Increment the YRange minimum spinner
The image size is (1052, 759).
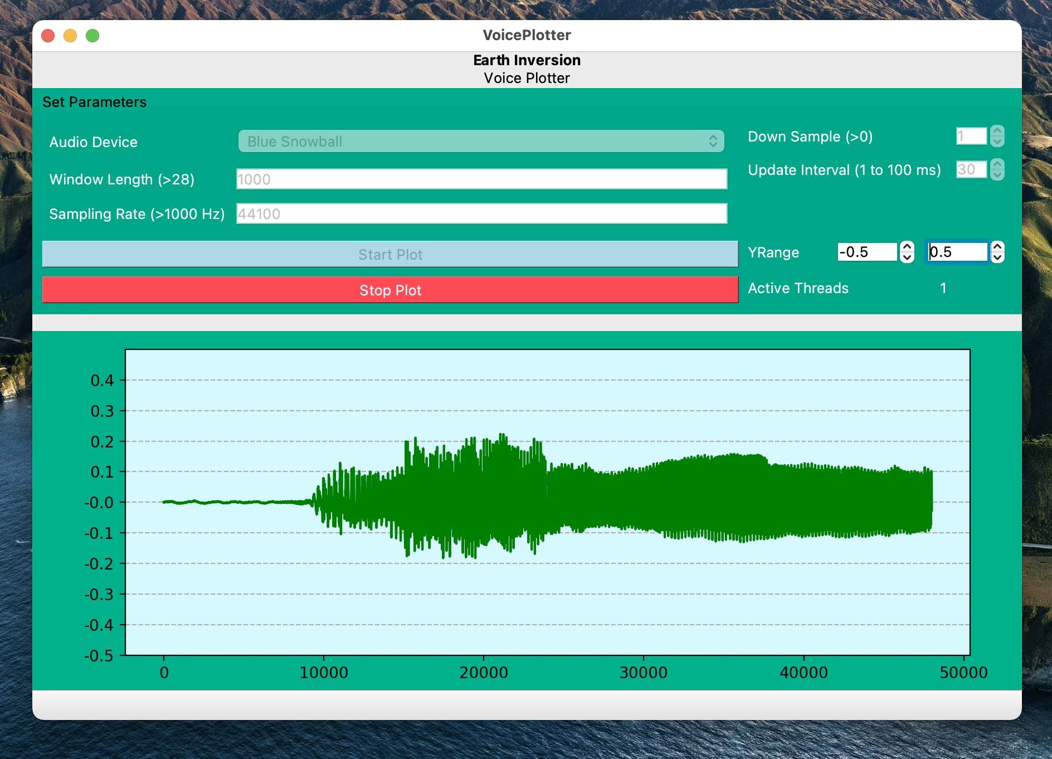click(907, 247)
